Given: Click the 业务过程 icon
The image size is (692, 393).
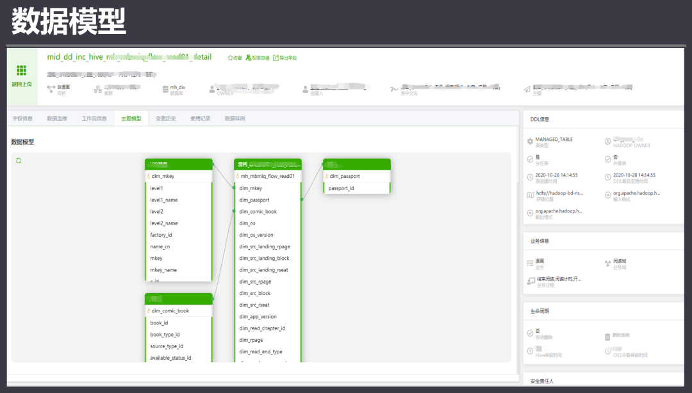Looking at the screenshot, I should pyautogui.click(x=531, y=281).
